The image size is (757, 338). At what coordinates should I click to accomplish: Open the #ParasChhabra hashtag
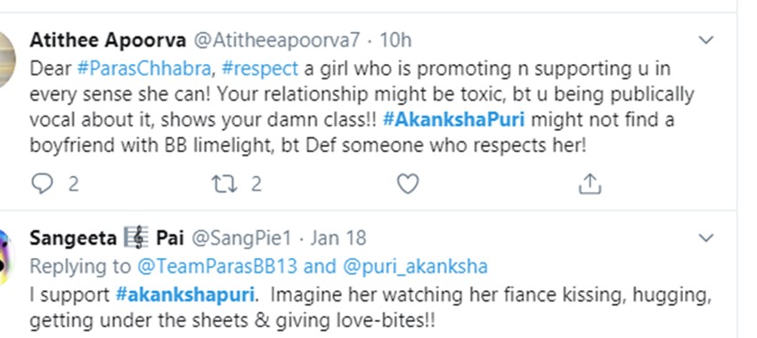tap(144, 68)
